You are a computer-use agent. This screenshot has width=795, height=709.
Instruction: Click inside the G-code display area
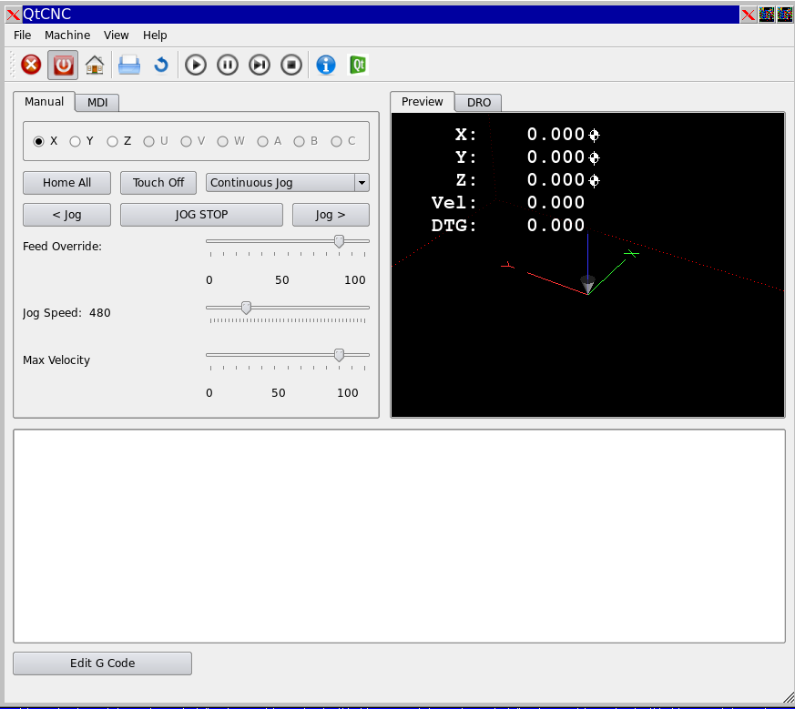click(399, 536)
